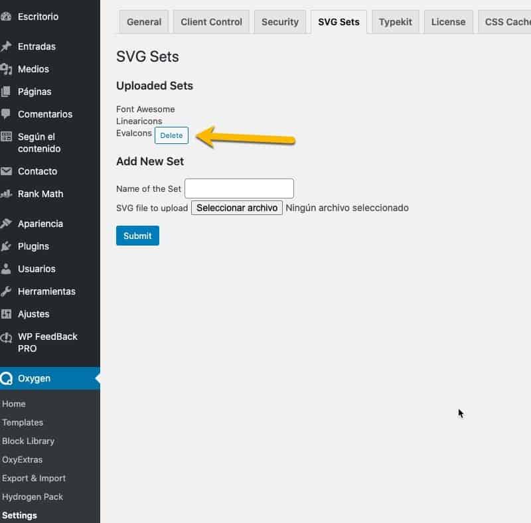This screenshot has height=523, width=531.
Task: Delete the Evalcons icon set
Action: coord(171,135)
